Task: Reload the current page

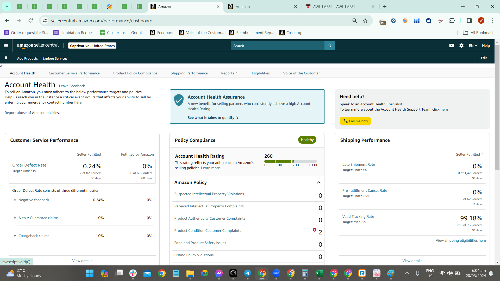Action: (x=31, y=21)
